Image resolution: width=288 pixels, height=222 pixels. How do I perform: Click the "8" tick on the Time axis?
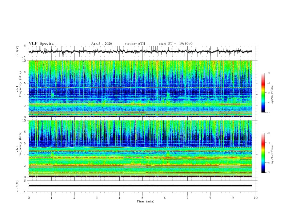[210, 198]
